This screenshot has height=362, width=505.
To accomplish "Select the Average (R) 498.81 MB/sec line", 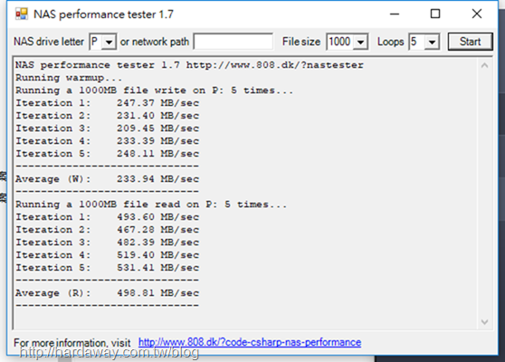I will point(108,293).
